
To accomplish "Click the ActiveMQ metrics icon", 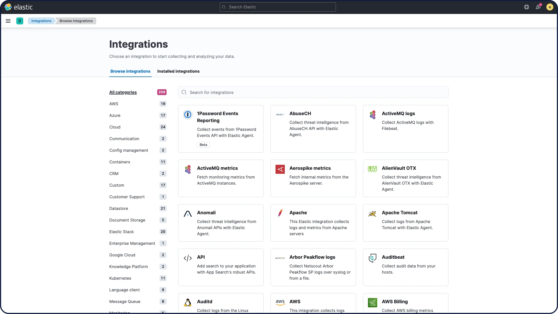I will [188, 169].
